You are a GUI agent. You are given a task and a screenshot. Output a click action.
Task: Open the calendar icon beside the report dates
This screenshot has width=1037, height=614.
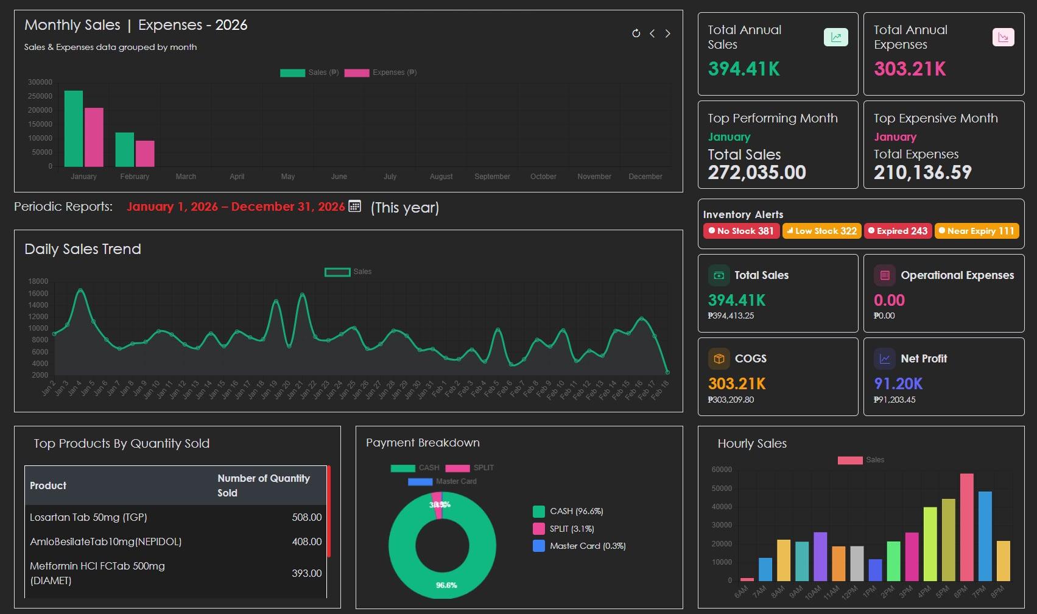point(355,207)
